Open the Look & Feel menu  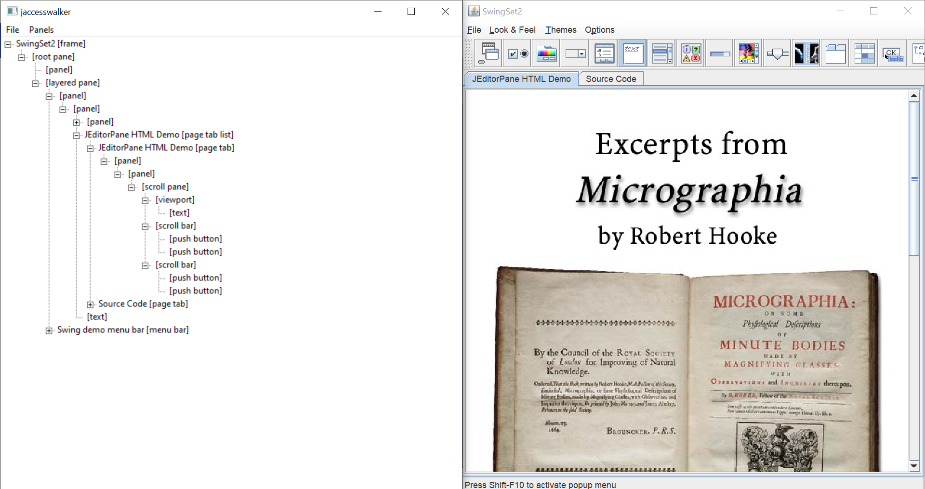click(x=512, y=30)
